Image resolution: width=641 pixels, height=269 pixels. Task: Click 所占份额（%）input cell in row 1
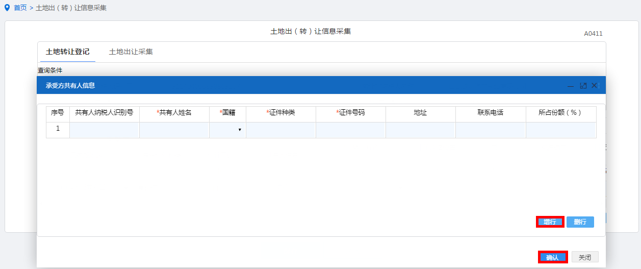tap(561, 130)
